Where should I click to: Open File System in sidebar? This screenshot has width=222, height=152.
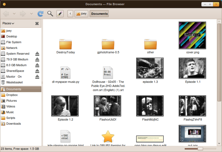pos(21,42)
